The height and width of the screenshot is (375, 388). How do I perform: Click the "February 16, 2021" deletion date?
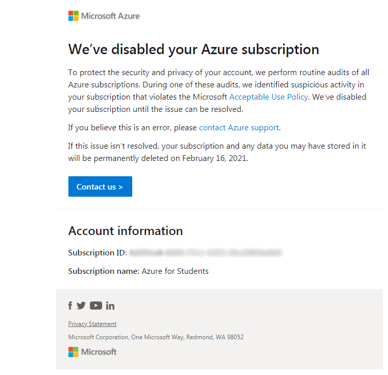click(x=214, y=158)
